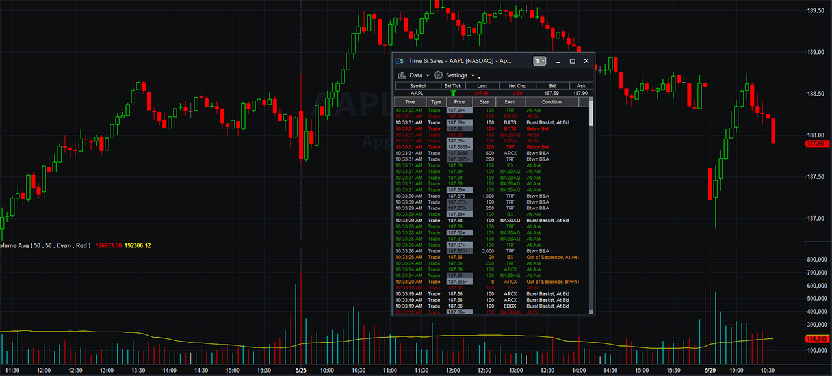Sort by the Type column header
832x376 pixels.
(x=436, y=102)
